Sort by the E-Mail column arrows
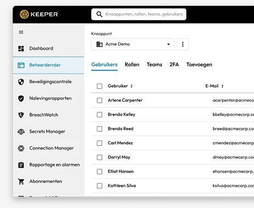 (x=222, y=86)
